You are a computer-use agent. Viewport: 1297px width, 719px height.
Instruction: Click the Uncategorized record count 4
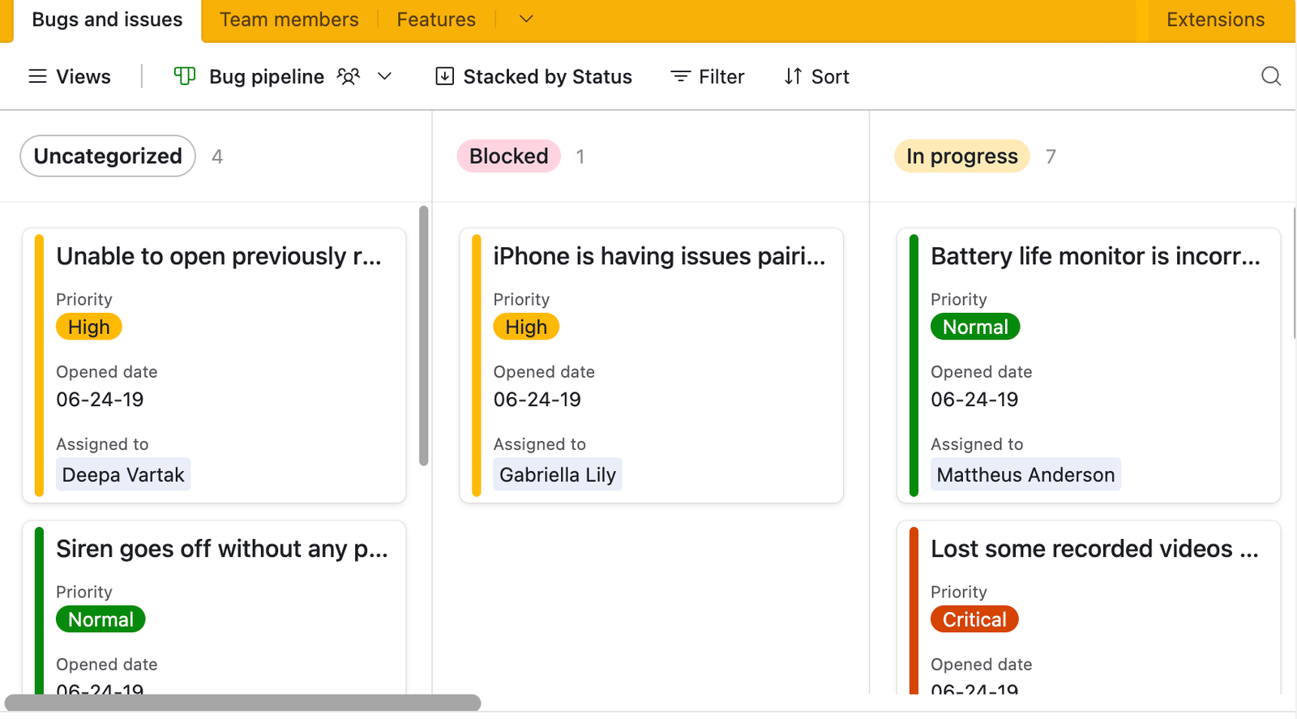coord(217,156)
